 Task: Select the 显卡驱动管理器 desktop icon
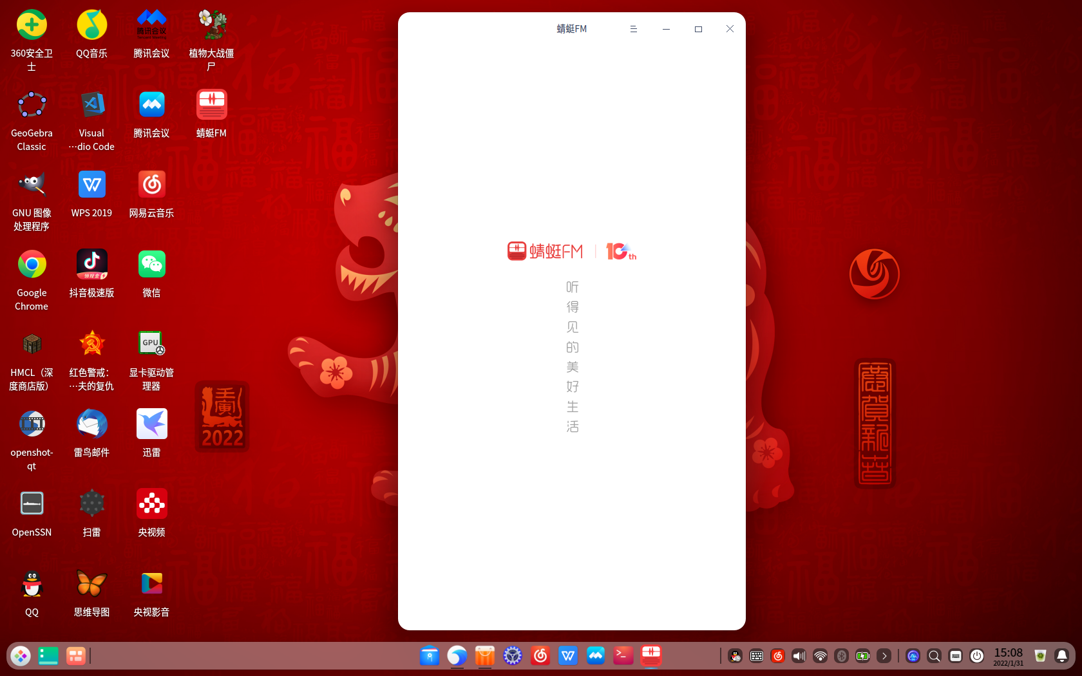[151, 360]
